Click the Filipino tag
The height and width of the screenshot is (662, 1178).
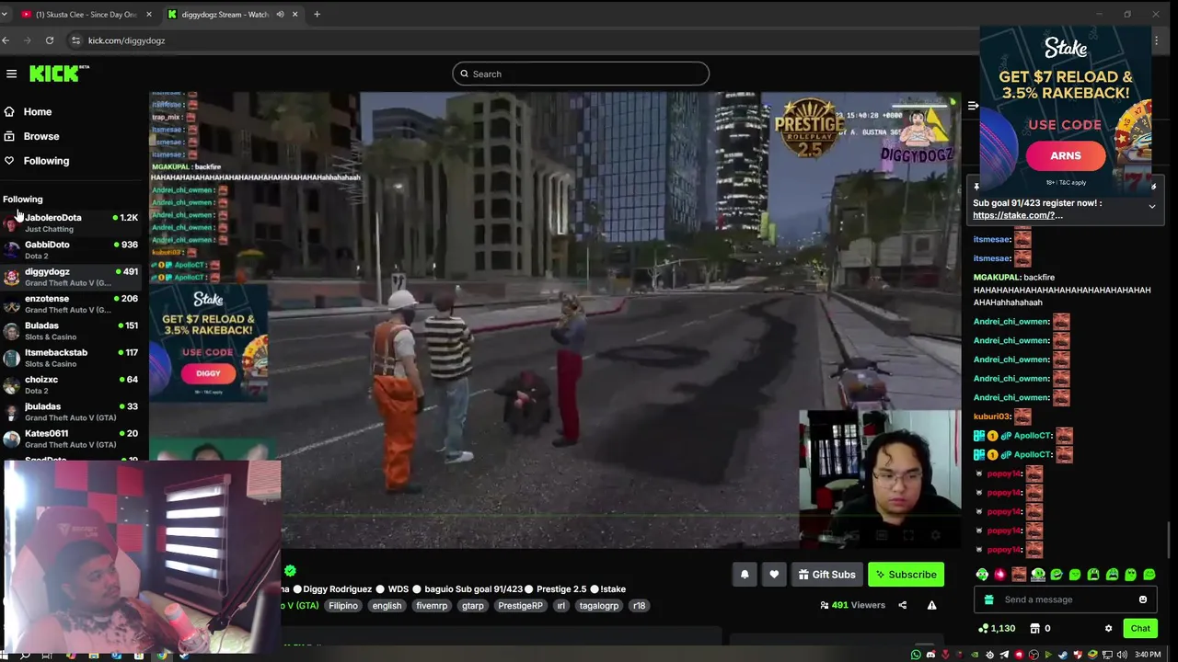click(343, 606)
